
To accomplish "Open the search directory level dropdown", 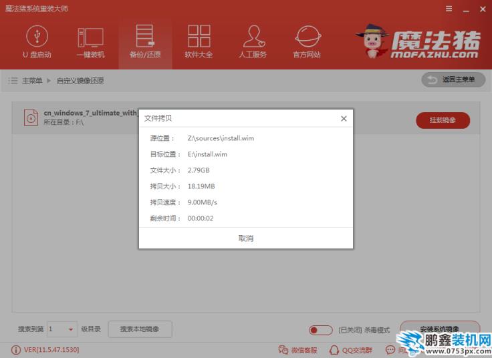I will [62, 329].
